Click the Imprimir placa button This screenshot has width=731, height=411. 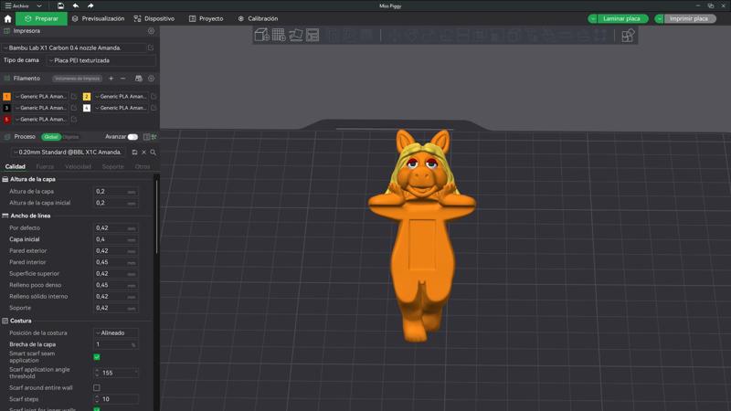689,18
